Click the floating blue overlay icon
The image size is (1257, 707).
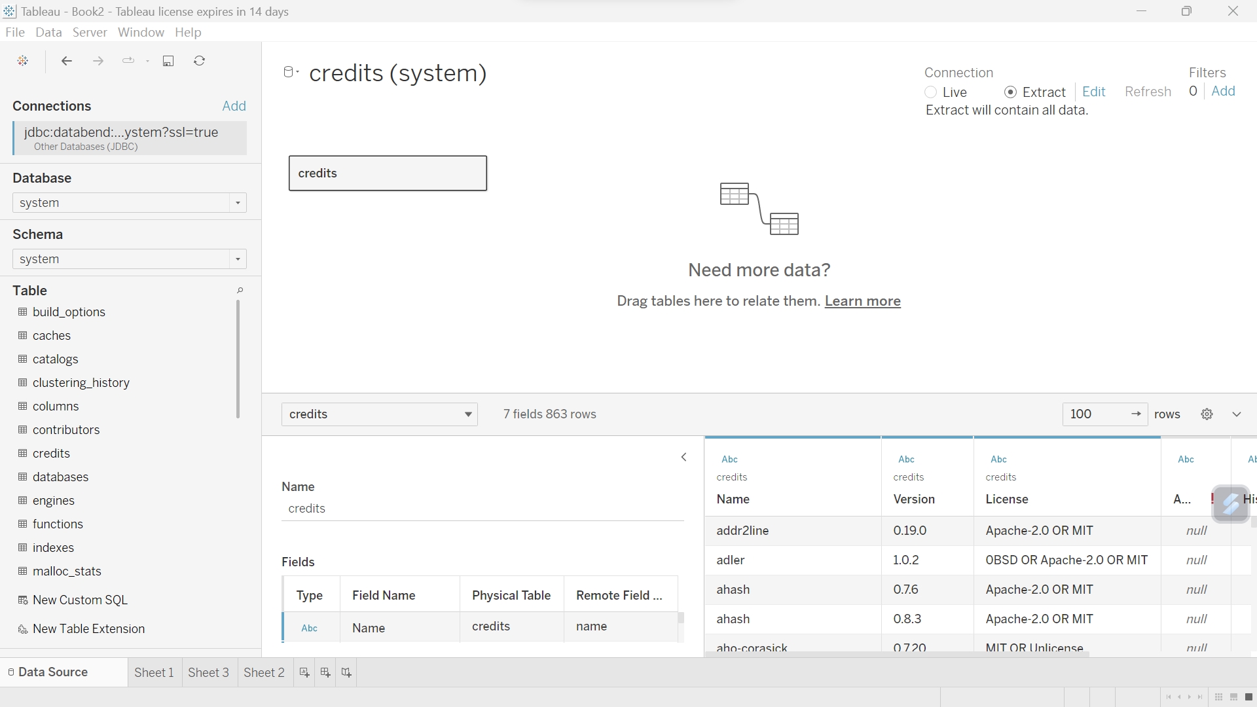click(x=1231, y=503)
